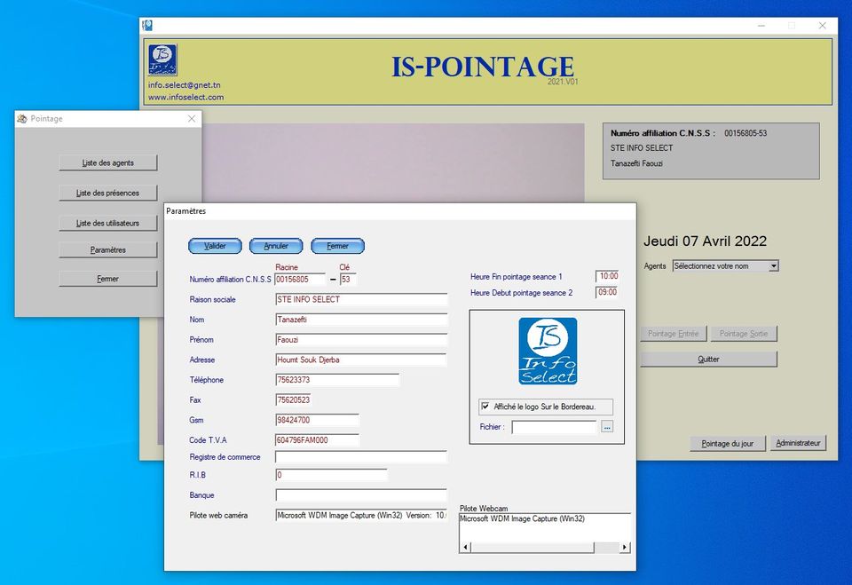The width and height of the screenshot is (852, 585).
Task: Click Valider in the Paramètres dialog
Action: pos(215,246)
